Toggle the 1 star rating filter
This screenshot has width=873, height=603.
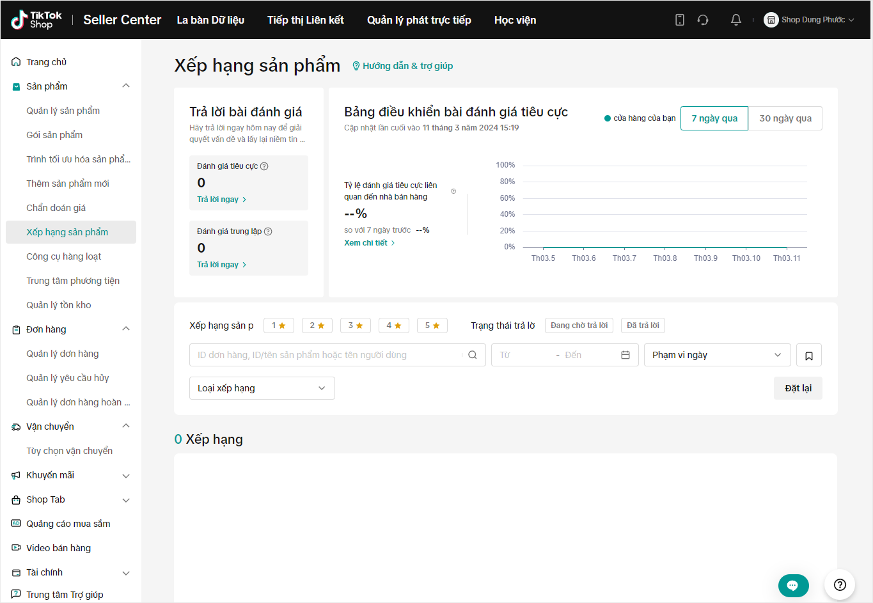[278, 325]
